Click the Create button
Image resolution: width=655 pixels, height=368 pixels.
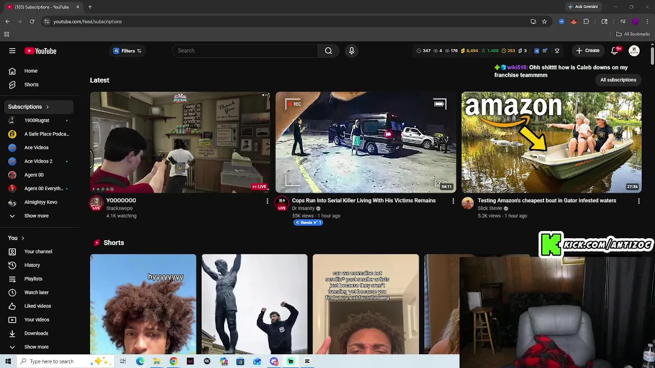(x=587, y=51)
